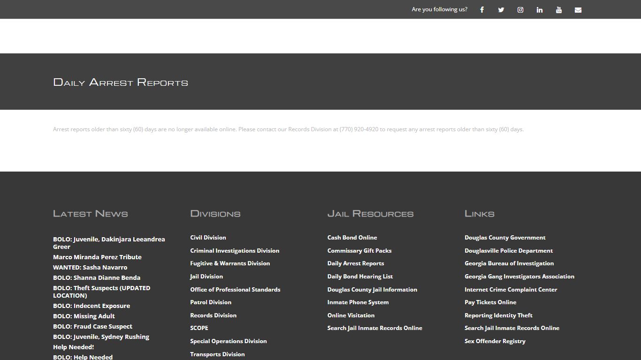This screenshot has height=360, width=641.
Task: Open BOLO: Shanna Dianne Benda post
Action: (x=97, y=277)
